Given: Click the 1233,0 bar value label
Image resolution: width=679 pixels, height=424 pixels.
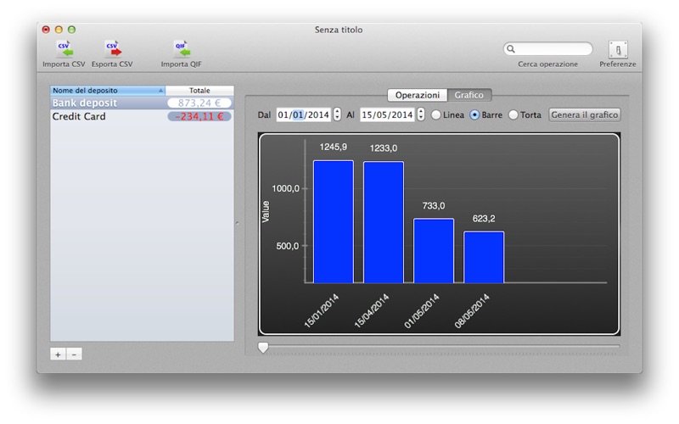Looking at the screenshot, I should 384,148.
